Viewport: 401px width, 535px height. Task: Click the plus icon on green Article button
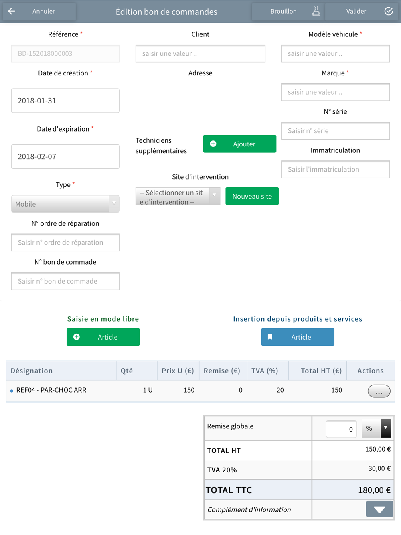[x=77, y=337]
